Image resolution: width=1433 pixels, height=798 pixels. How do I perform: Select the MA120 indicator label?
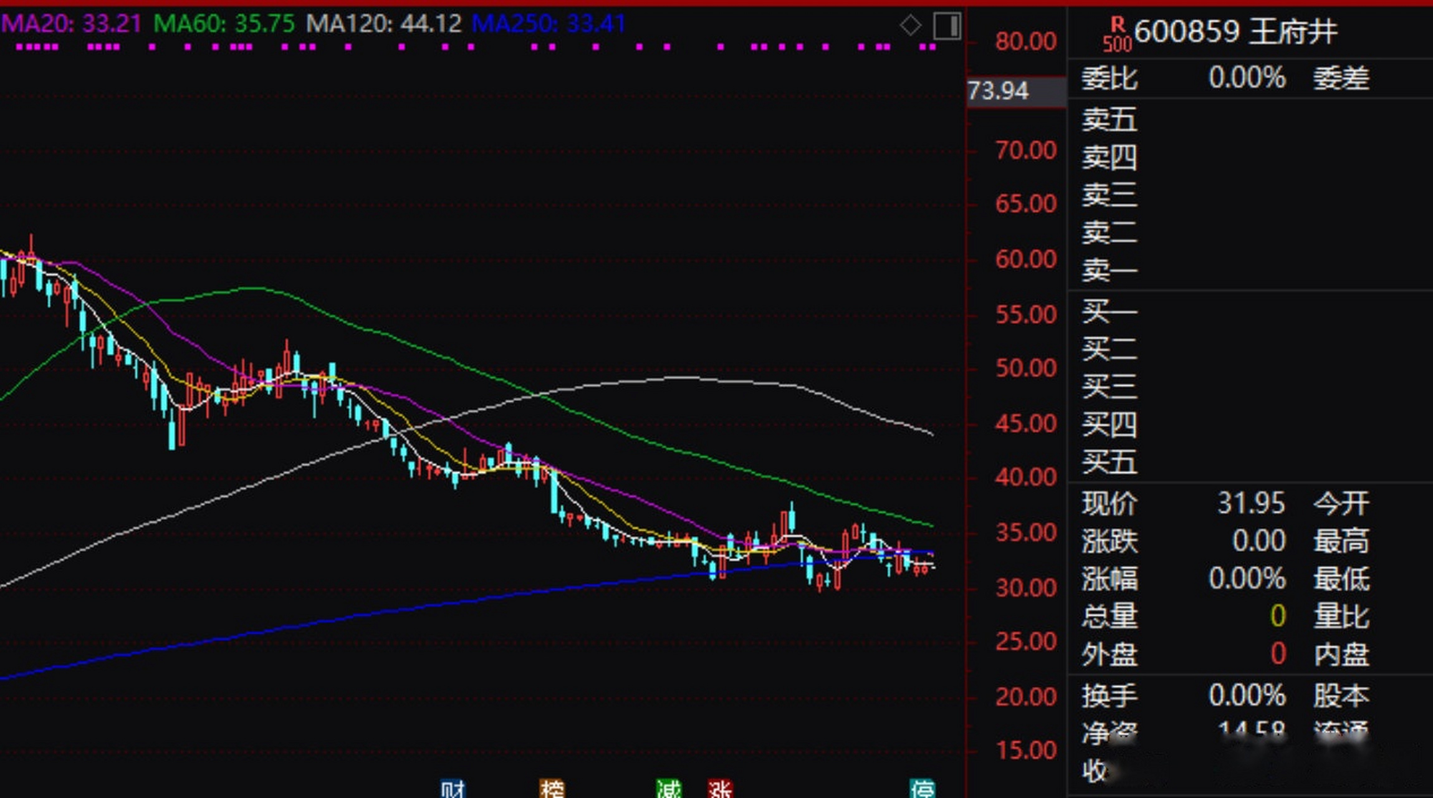click(383, 24)
